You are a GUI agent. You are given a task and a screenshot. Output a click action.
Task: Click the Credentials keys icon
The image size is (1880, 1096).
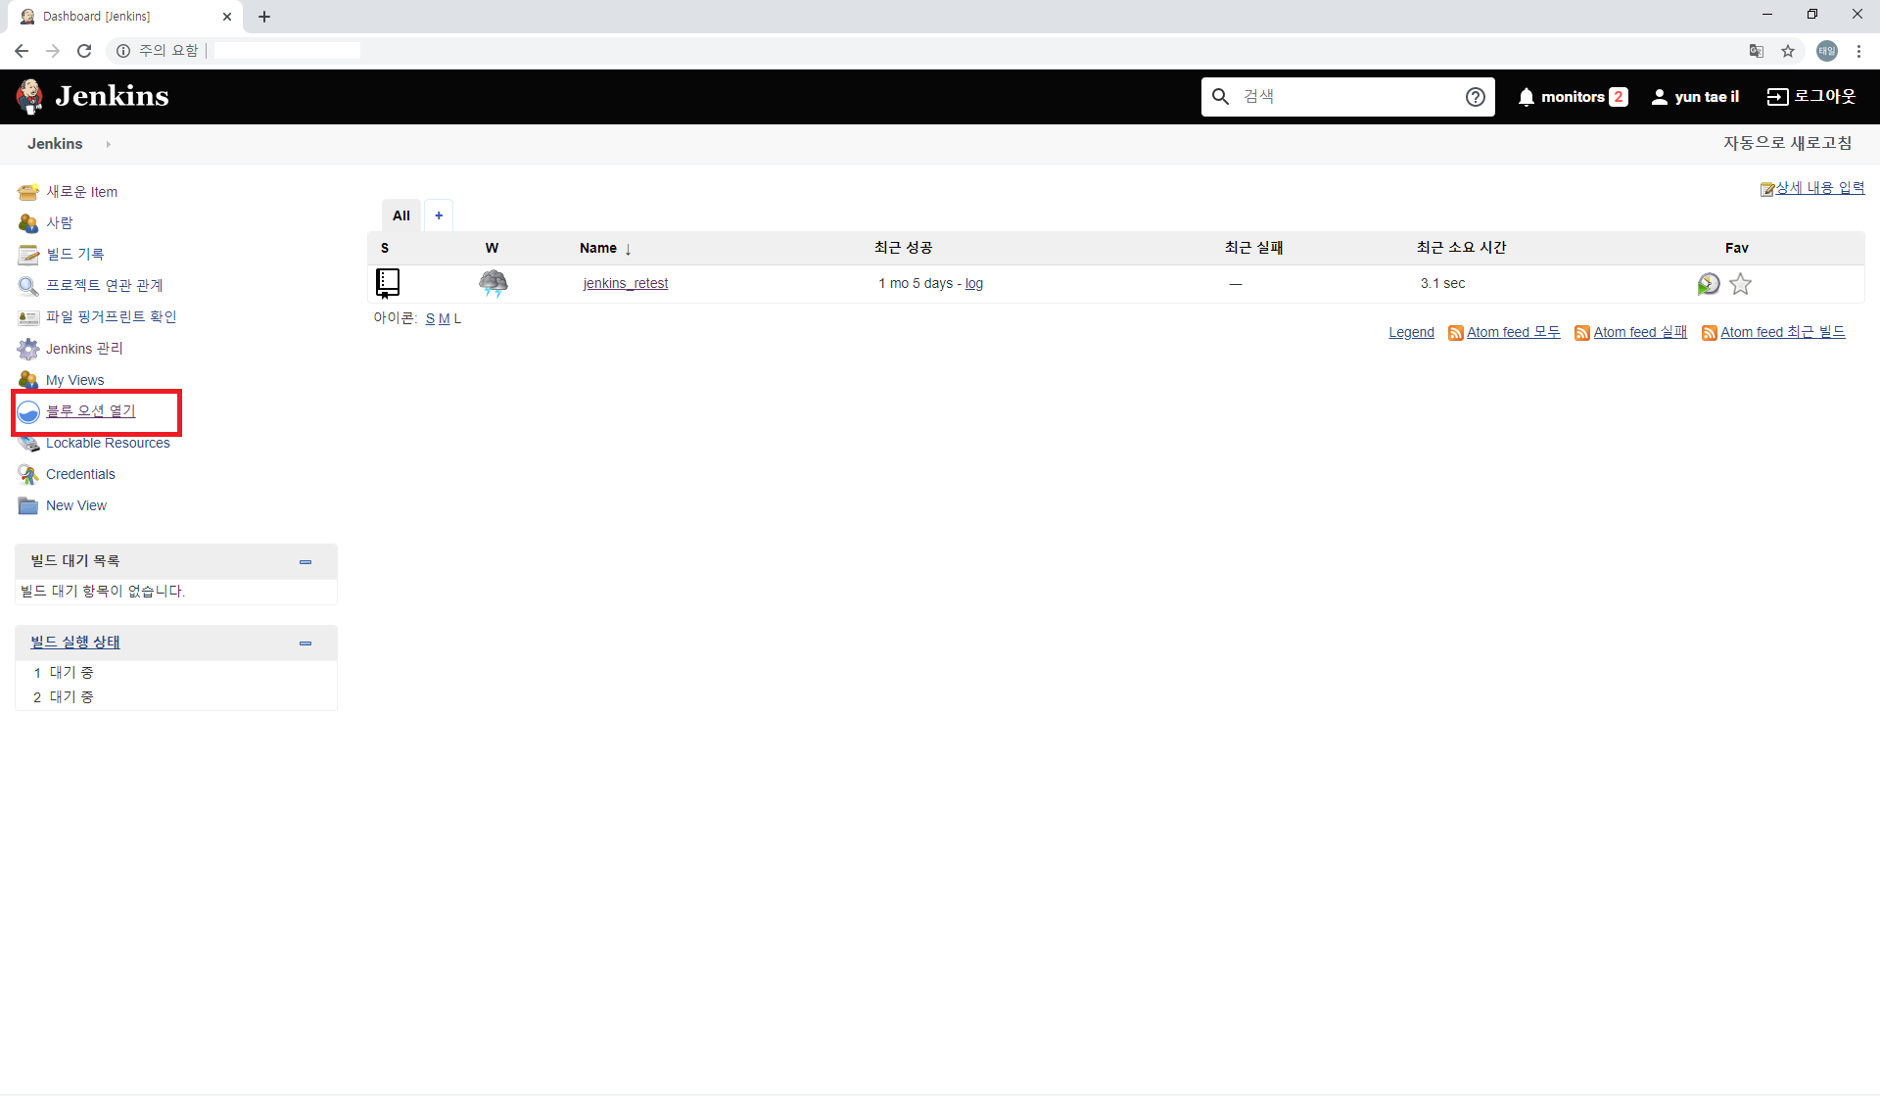(28, 474)
